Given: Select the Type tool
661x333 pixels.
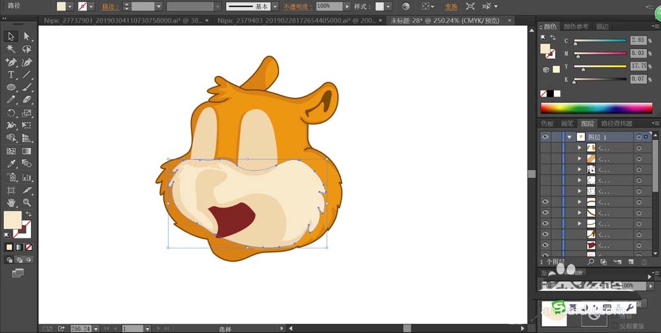Looking at the screenshot, I should (11, 75).
